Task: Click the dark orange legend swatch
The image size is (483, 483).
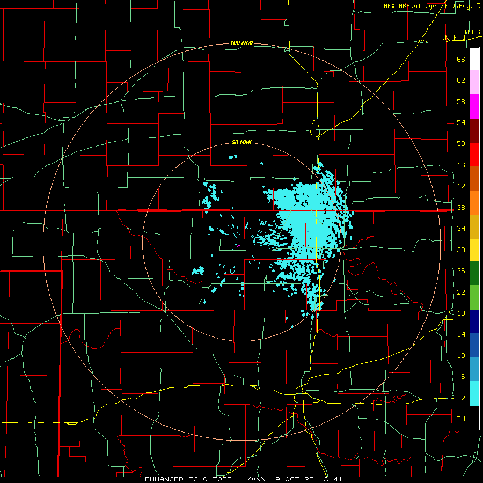Action: [474, 179]
